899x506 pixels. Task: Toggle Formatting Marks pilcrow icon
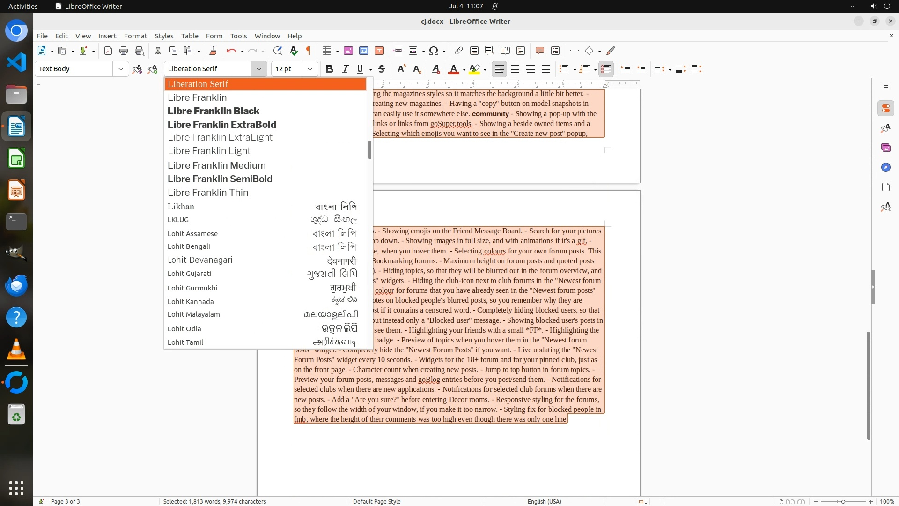tap(309, 51)
